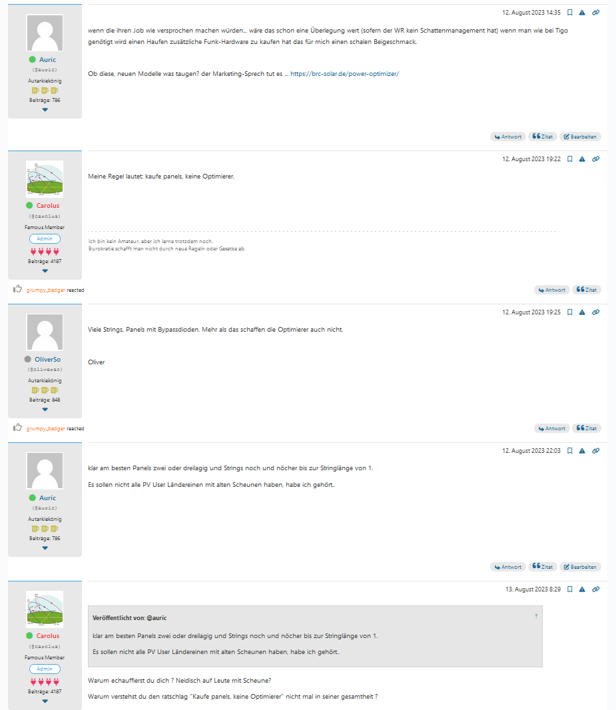
Task: Bookmark the 12. August 2023 22:03 post
Action: tap(570, 451)
